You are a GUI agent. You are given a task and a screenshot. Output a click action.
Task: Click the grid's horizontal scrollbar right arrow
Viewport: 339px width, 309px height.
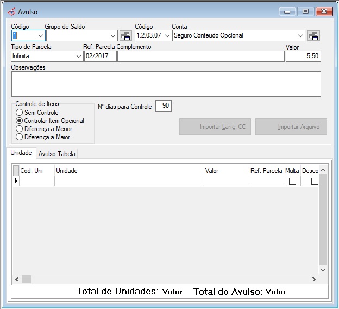(x=313, y=279)
